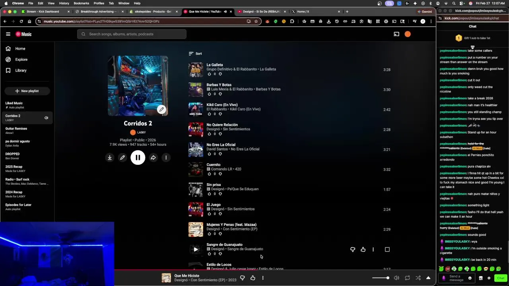The image size is (509, 286).
Task: Open the orange account avatar menu
Action: point(408,34)
